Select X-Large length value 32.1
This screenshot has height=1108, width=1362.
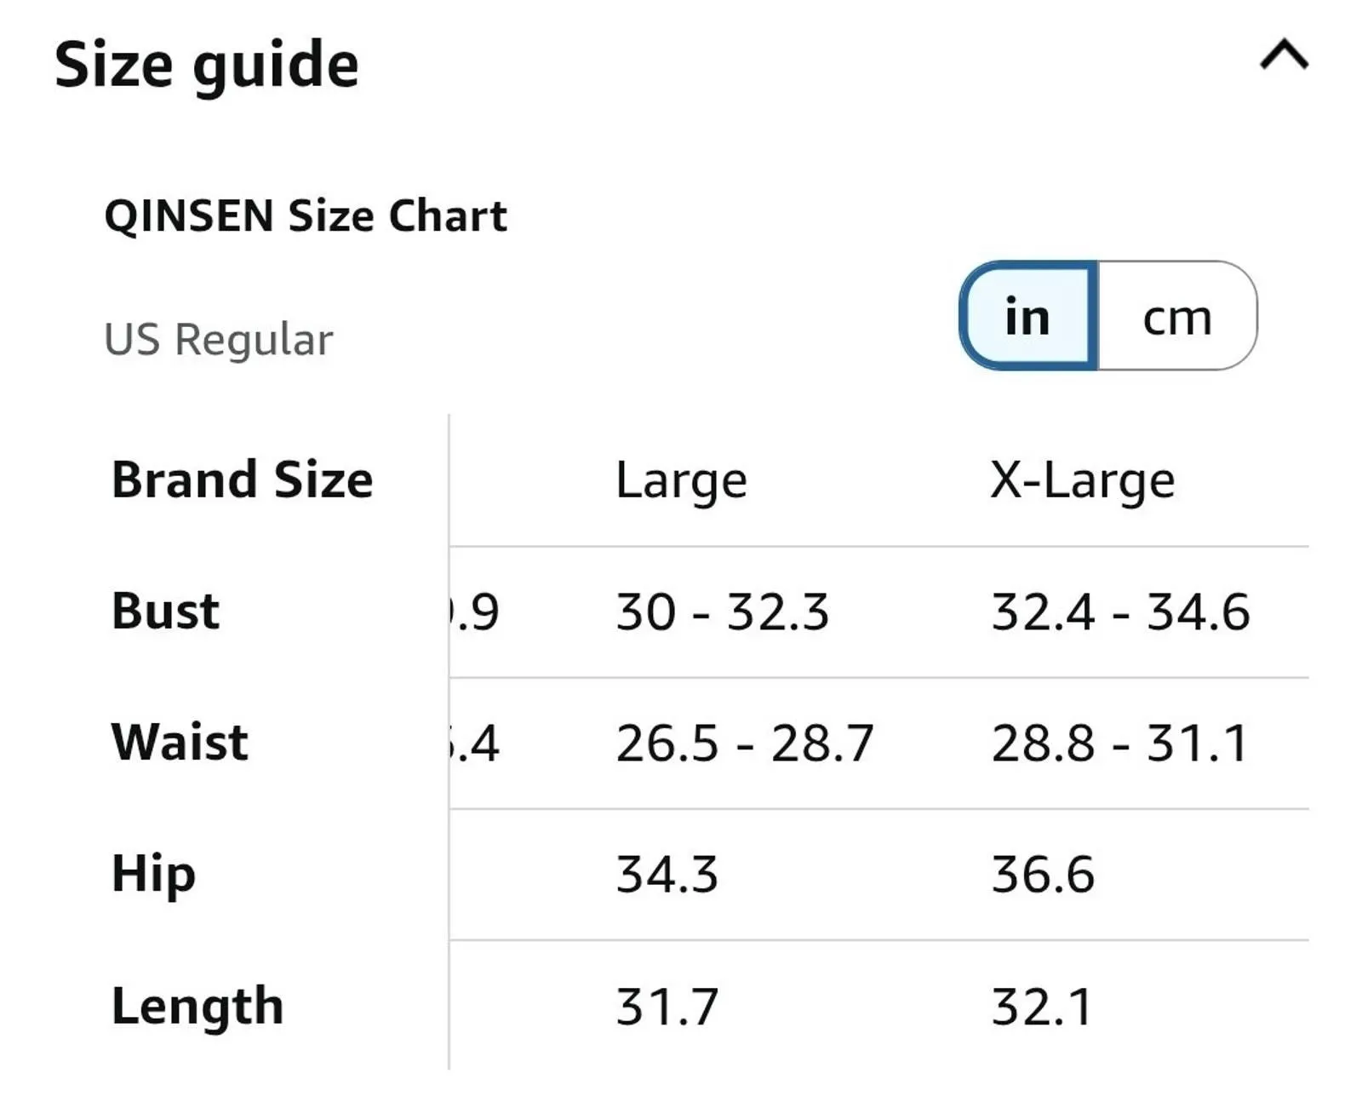tap(1042, 1007)
